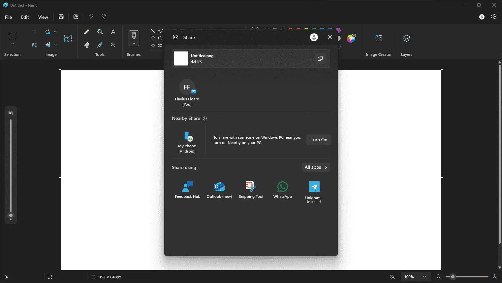This screenshot has height=283, width=502.
Task: Open the View menu
Action: coord(43,17)
